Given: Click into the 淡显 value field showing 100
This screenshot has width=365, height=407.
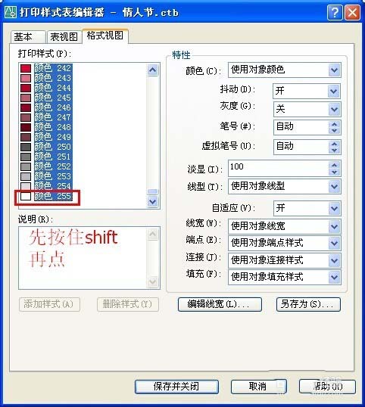Looking at the screenshot, I should tap(279, 168).
